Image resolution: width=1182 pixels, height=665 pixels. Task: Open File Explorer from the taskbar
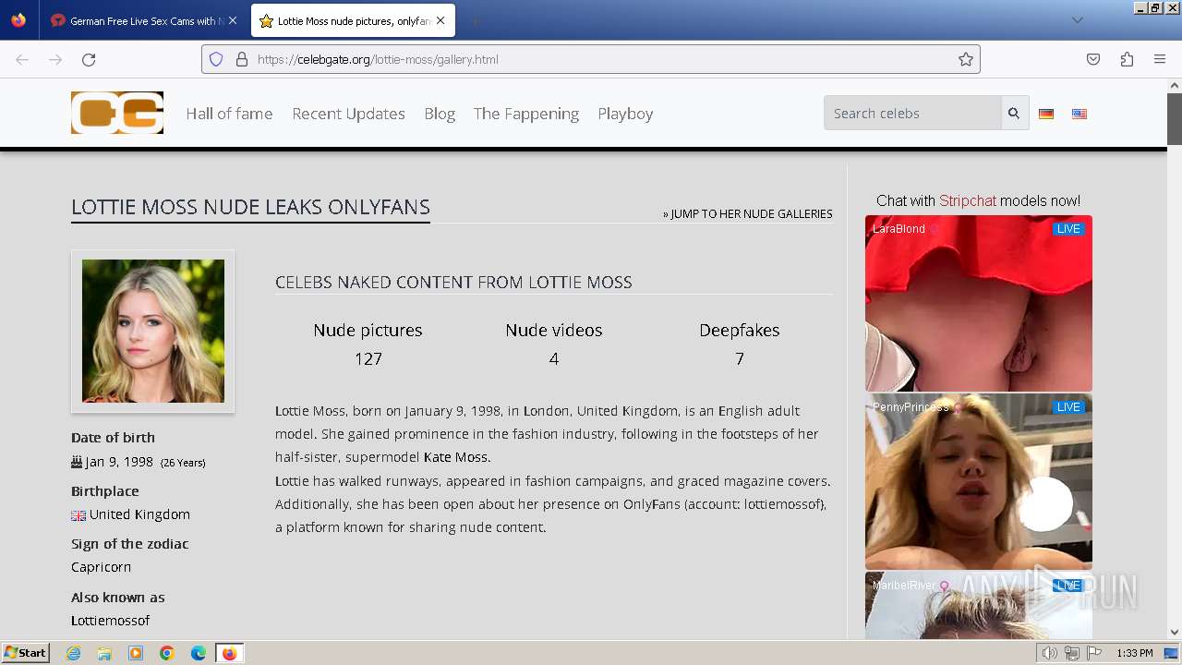[x=104, y=653]
